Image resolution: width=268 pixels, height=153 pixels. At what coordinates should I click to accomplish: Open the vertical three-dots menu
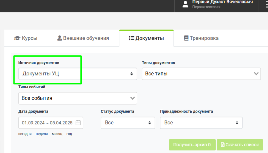(x=267, y=4)
